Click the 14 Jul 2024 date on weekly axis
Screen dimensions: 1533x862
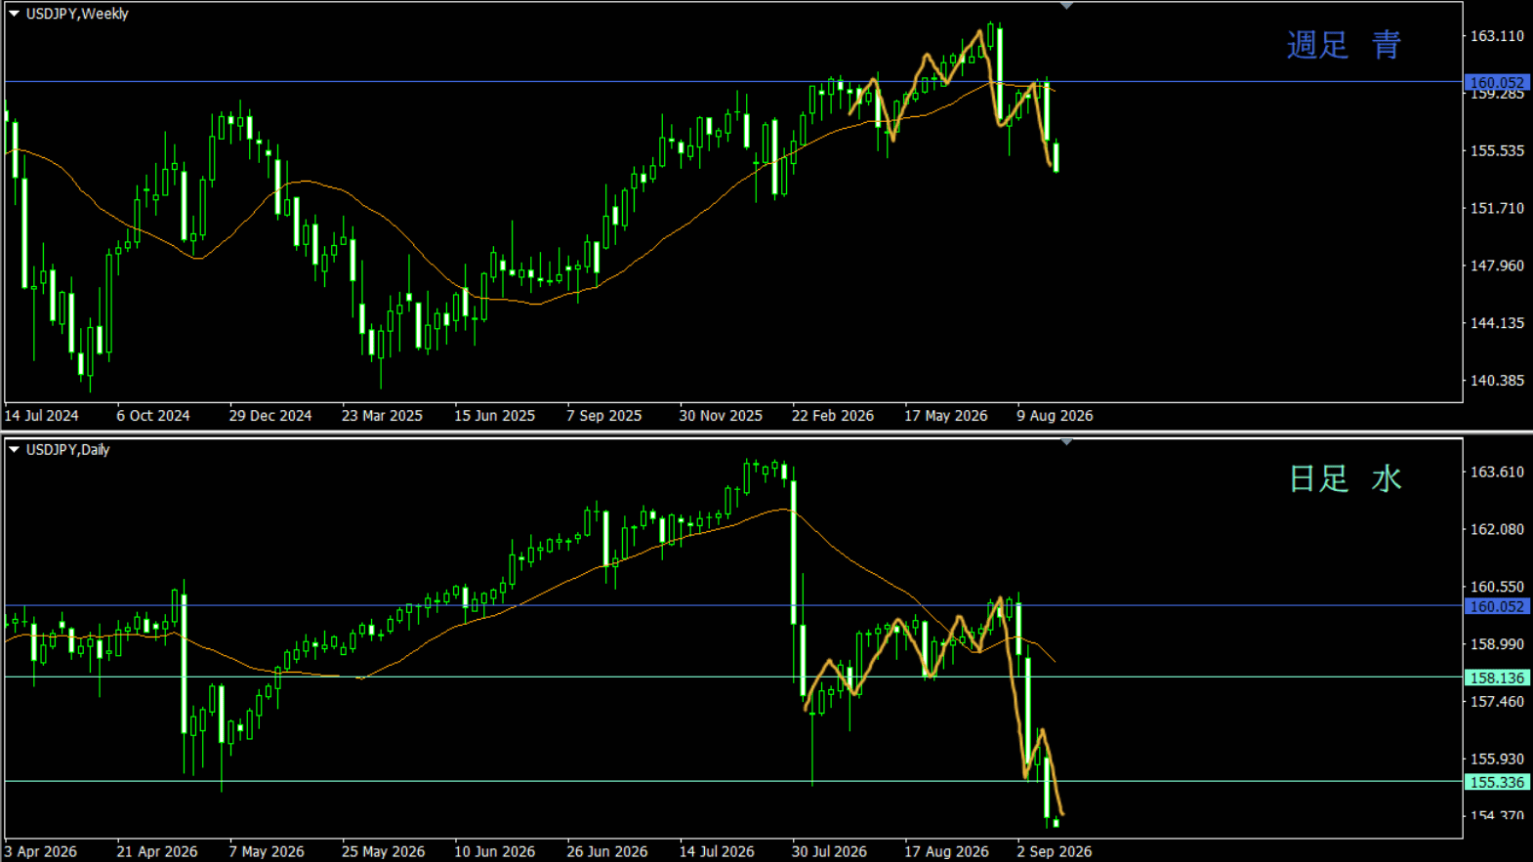(x=41, y=416)
